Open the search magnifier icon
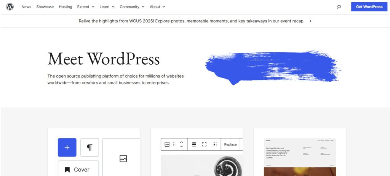 [339, 7]
